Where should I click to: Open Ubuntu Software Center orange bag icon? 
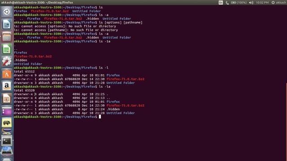[x=7, y=74]
